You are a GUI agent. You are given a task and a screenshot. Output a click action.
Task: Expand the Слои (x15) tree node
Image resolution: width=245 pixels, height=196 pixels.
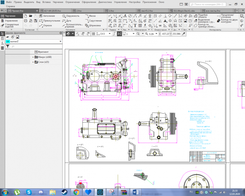click(x=33, y=62)
